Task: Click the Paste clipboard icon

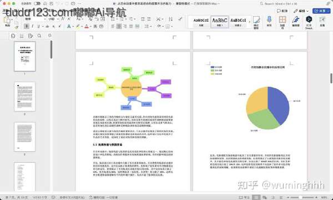Action: point(7,21)
